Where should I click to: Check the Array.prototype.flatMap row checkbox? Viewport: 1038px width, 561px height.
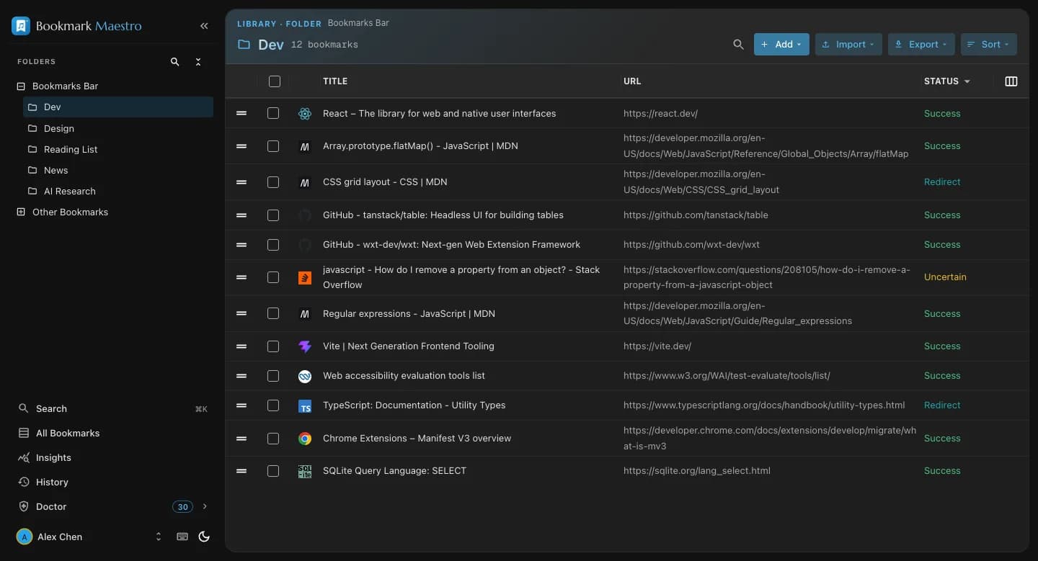point(273,146)
